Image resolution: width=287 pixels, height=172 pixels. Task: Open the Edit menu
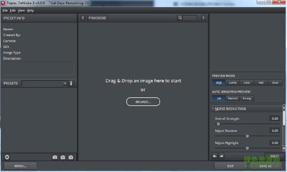(13, 11)
